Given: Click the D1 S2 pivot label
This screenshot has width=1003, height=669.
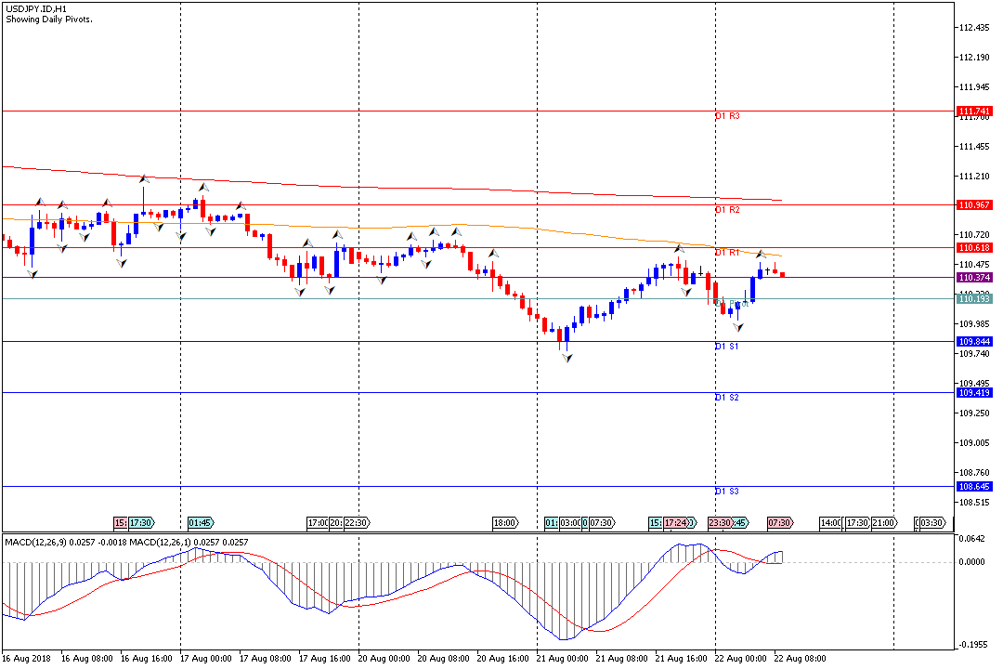Looking at the screenshot, I should click(727, 398).
